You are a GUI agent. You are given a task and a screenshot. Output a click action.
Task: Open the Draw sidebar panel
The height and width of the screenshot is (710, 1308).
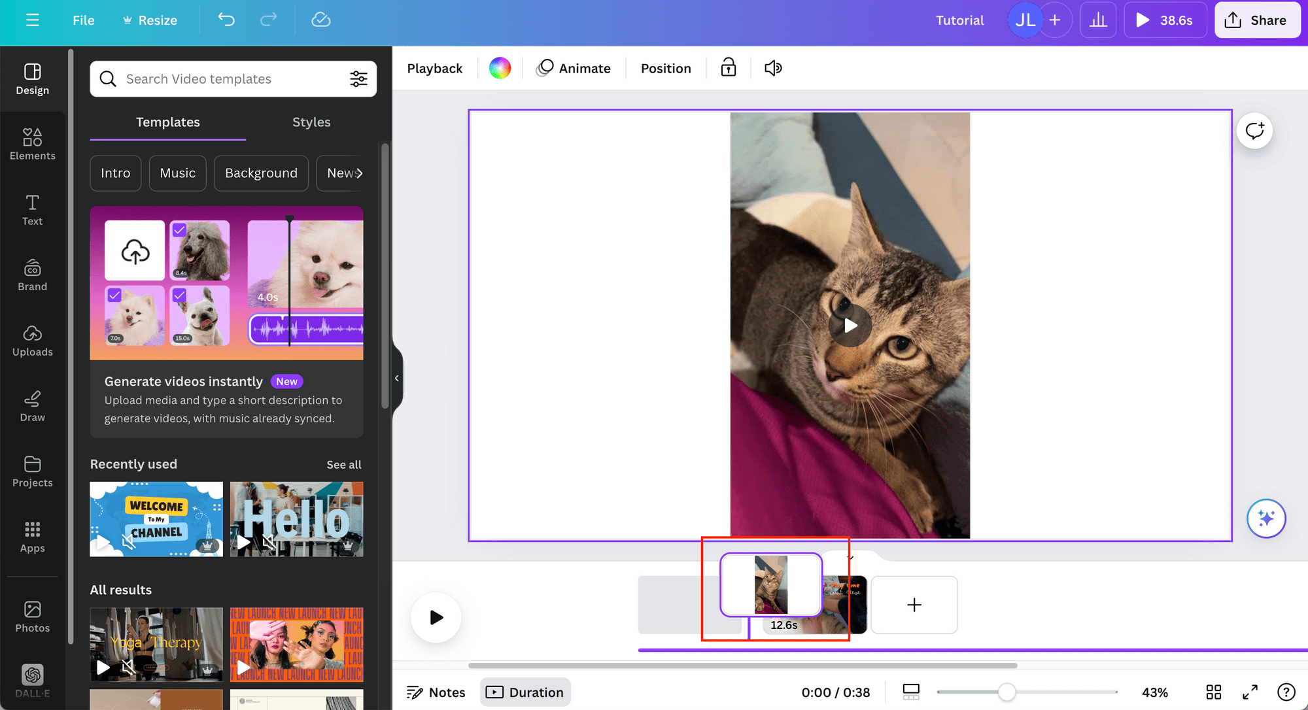click(33, 406)
